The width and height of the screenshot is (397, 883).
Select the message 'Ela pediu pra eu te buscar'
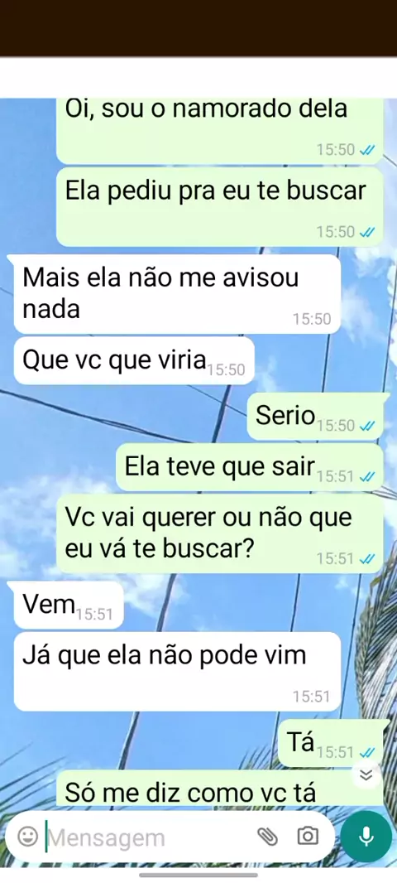tap(220, 207)
